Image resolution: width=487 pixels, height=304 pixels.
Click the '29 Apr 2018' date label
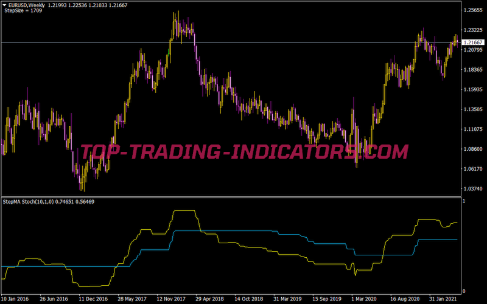pyautogui.click(x=209, y=299)
